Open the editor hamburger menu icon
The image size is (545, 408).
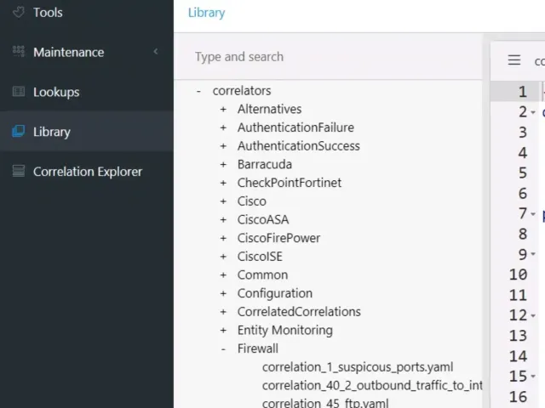click(x=514, y=60)
